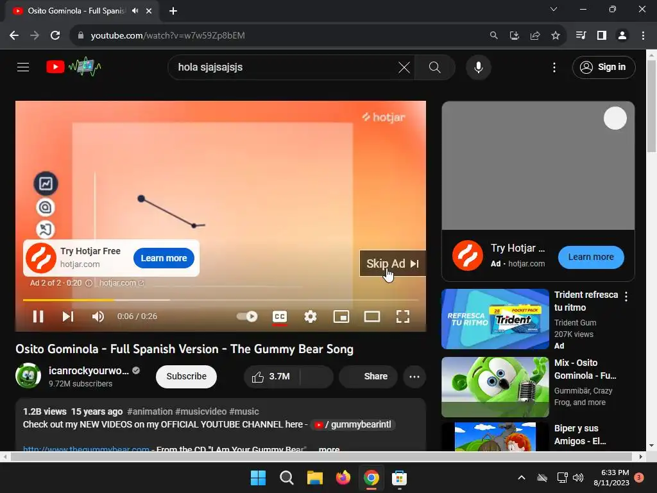The width and height of the screenshot is (657, 493).
Task: Open Chrome three-dot menu
Action: tap(643, 36)
